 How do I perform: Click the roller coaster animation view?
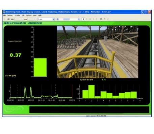98,52
